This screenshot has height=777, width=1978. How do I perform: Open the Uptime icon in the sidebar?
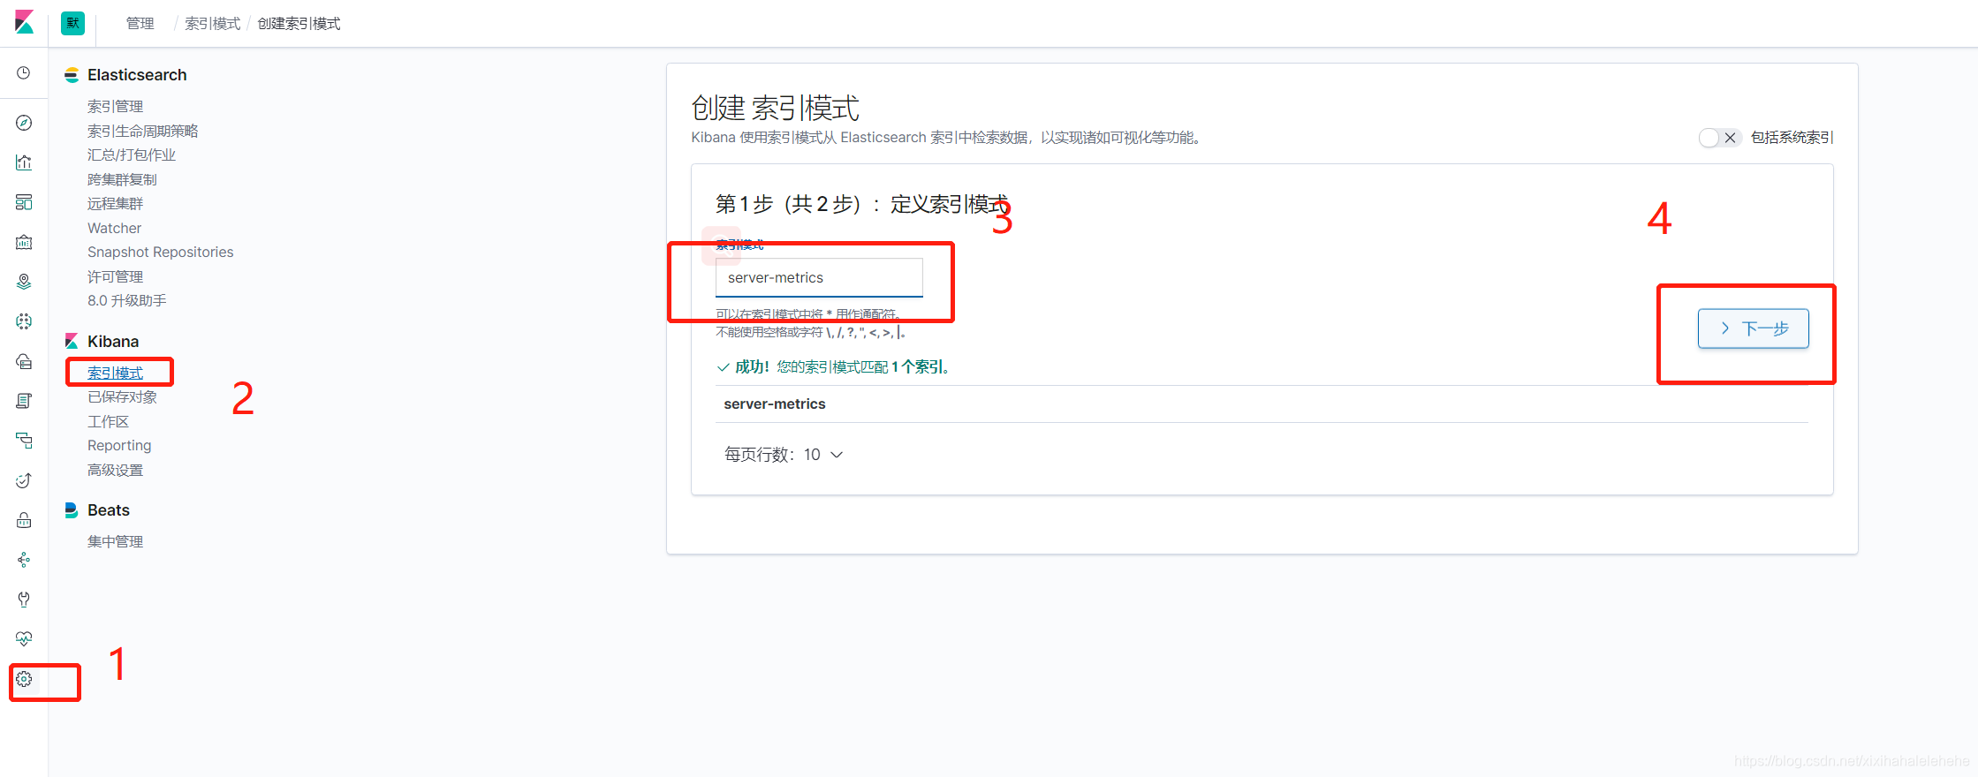point(24,480)
